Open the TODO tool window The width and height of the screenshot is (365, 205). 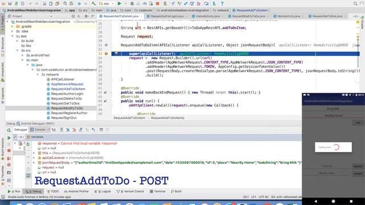click(53, 191)
